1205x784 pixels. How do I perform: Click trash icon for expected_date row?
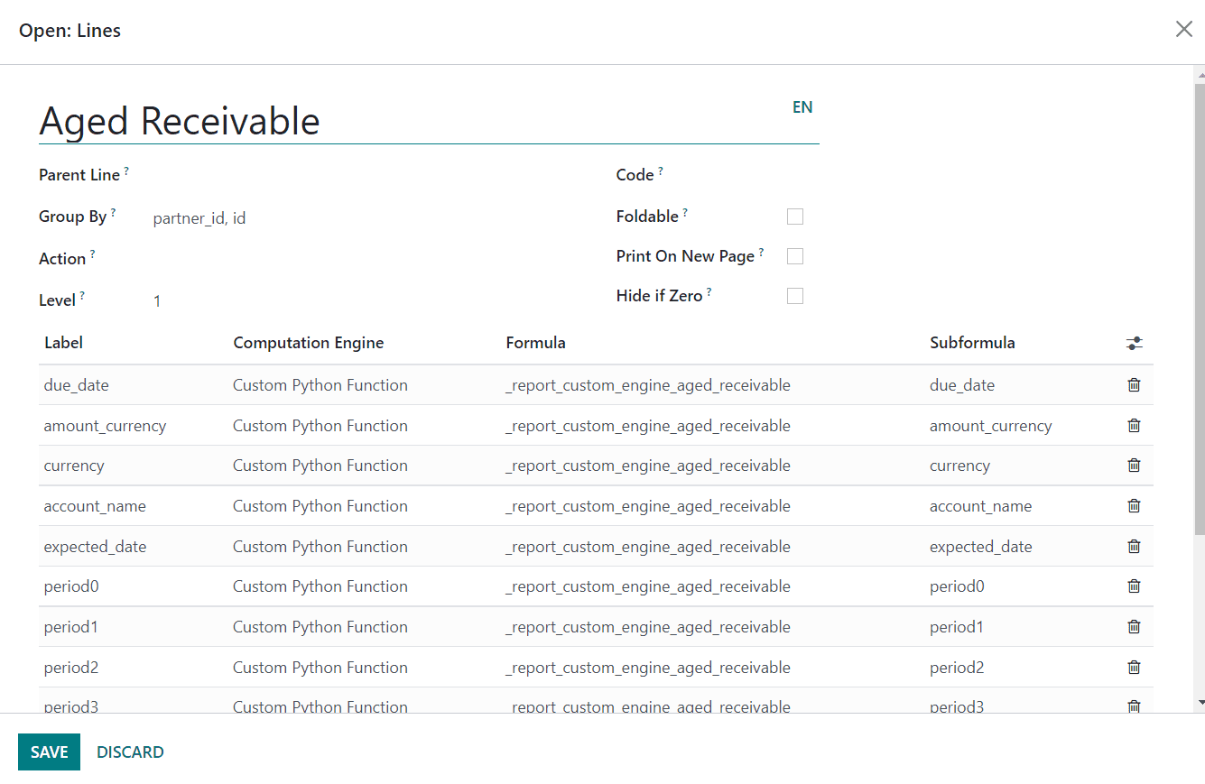coord(1134,547)
